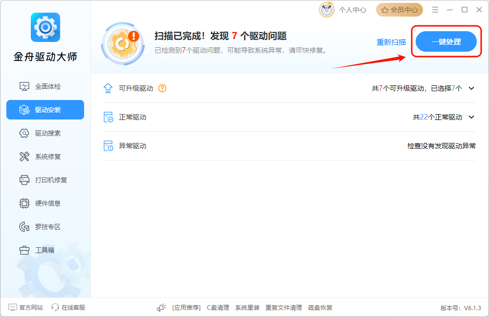The height and width of the screenshot is (317, 489).
Task: Click the 打印机修复 printer icon
Action: tap(24, 180)
